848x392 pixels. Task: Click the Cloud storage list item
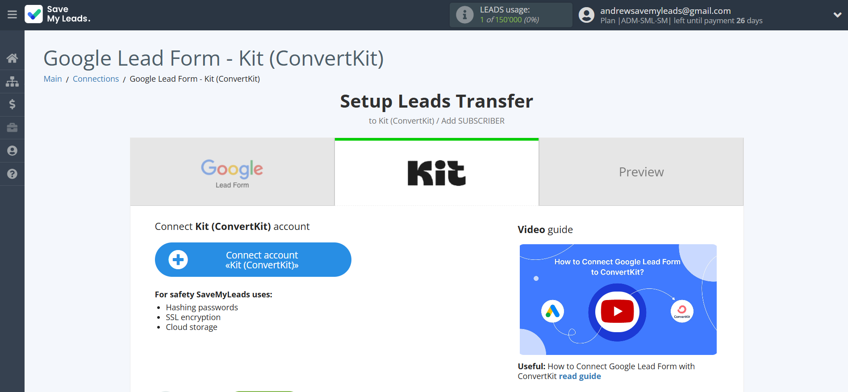[x=192, y=327]
